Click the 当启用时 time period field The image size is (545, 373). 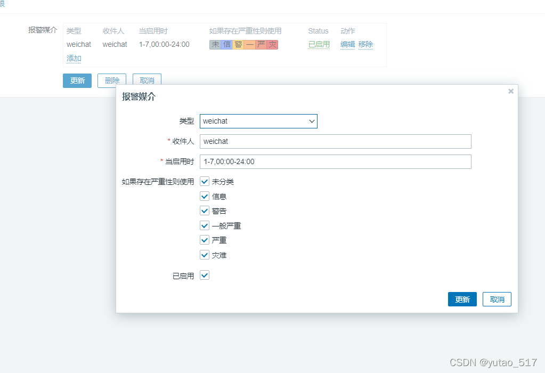(x=335, y=161)
